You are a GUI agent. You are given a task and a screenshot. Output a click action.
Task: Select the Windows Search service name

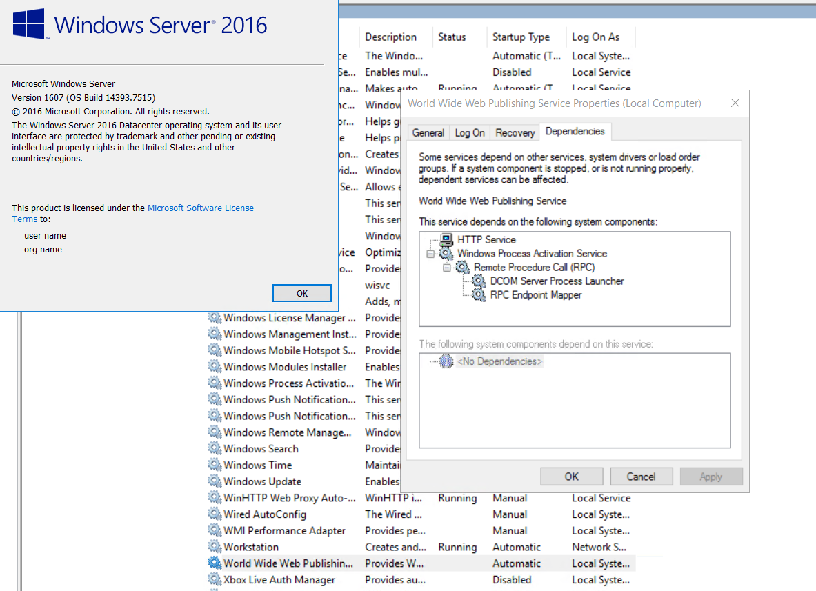point(261,448)
